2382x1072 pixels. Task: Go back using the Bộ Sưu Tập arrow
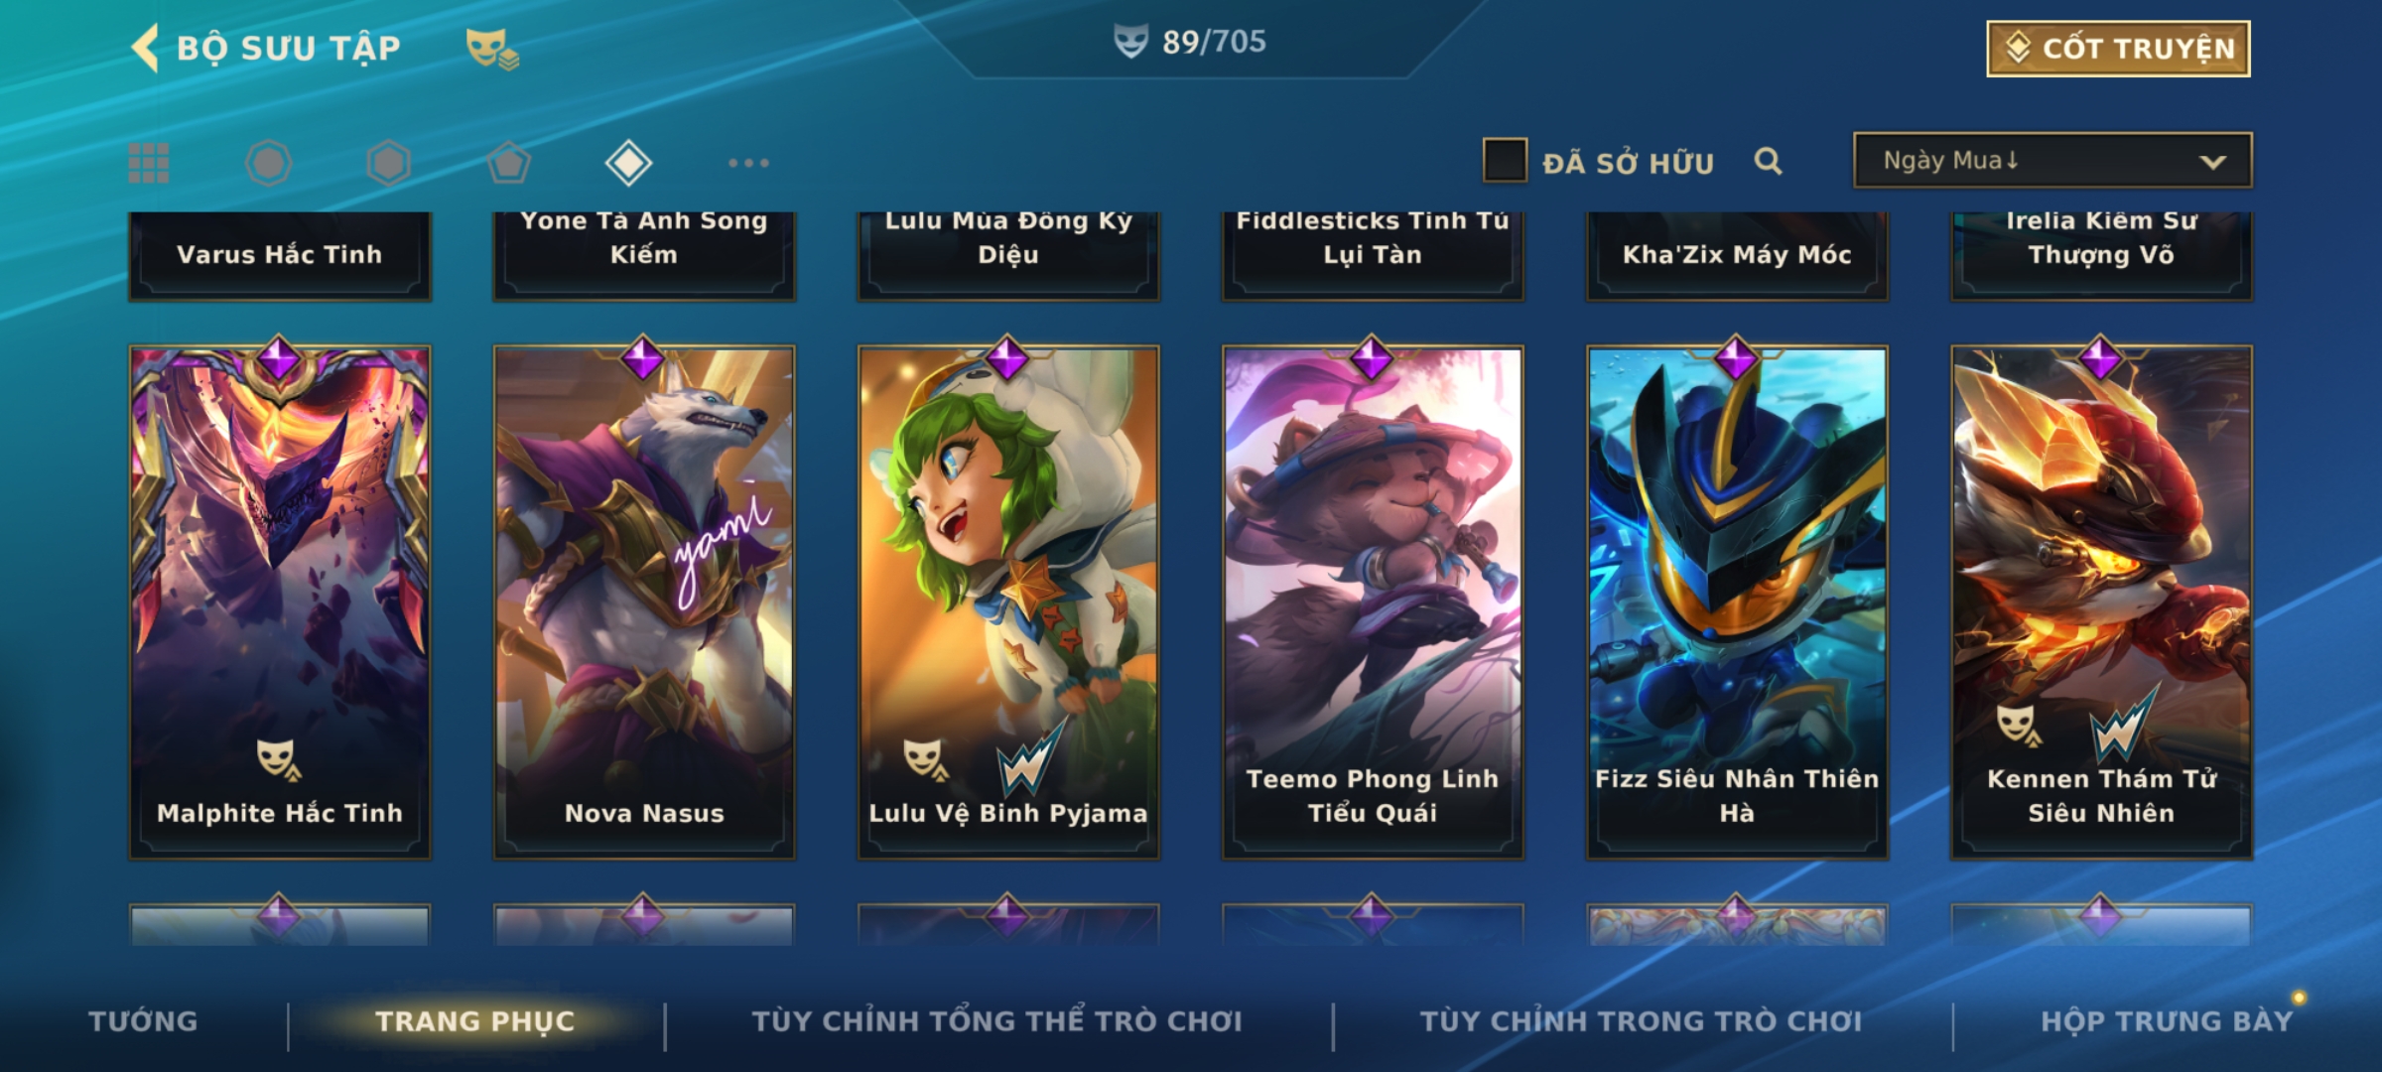point(146,48)
